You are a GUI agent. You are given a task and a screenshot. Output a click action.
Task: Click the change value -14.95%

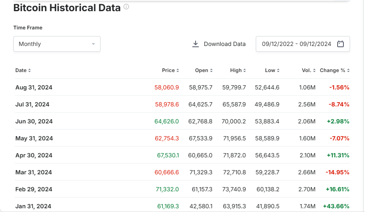pyautogui.click(x=337, y=172)
